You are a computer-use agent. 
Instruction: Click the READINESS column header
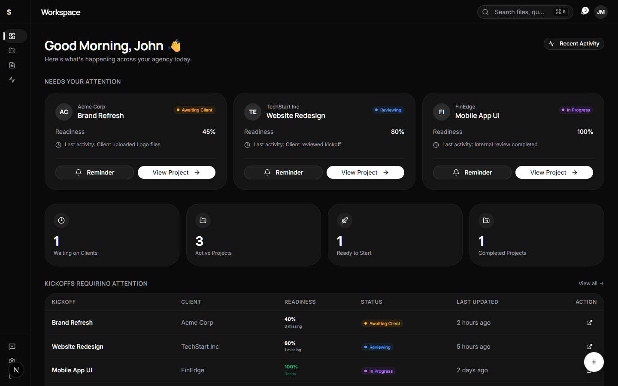coord(300,302)
